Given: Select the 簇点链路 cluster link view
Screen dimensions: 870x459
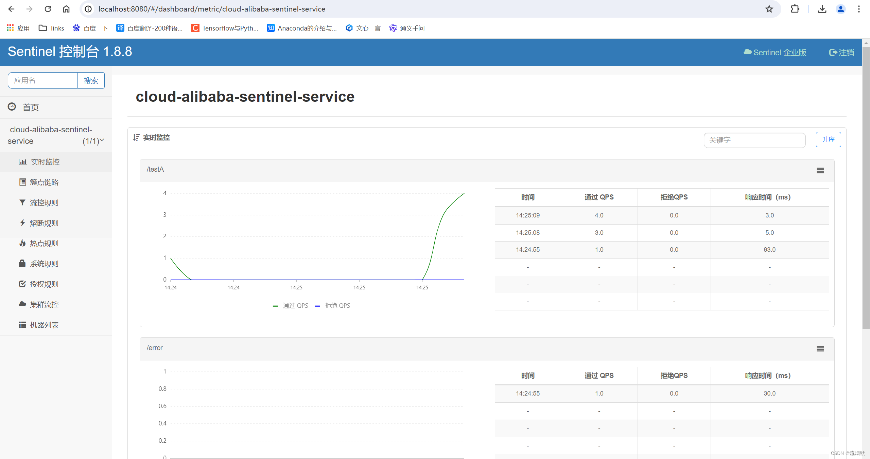Looking at the screenshot, I should (45, 182).
